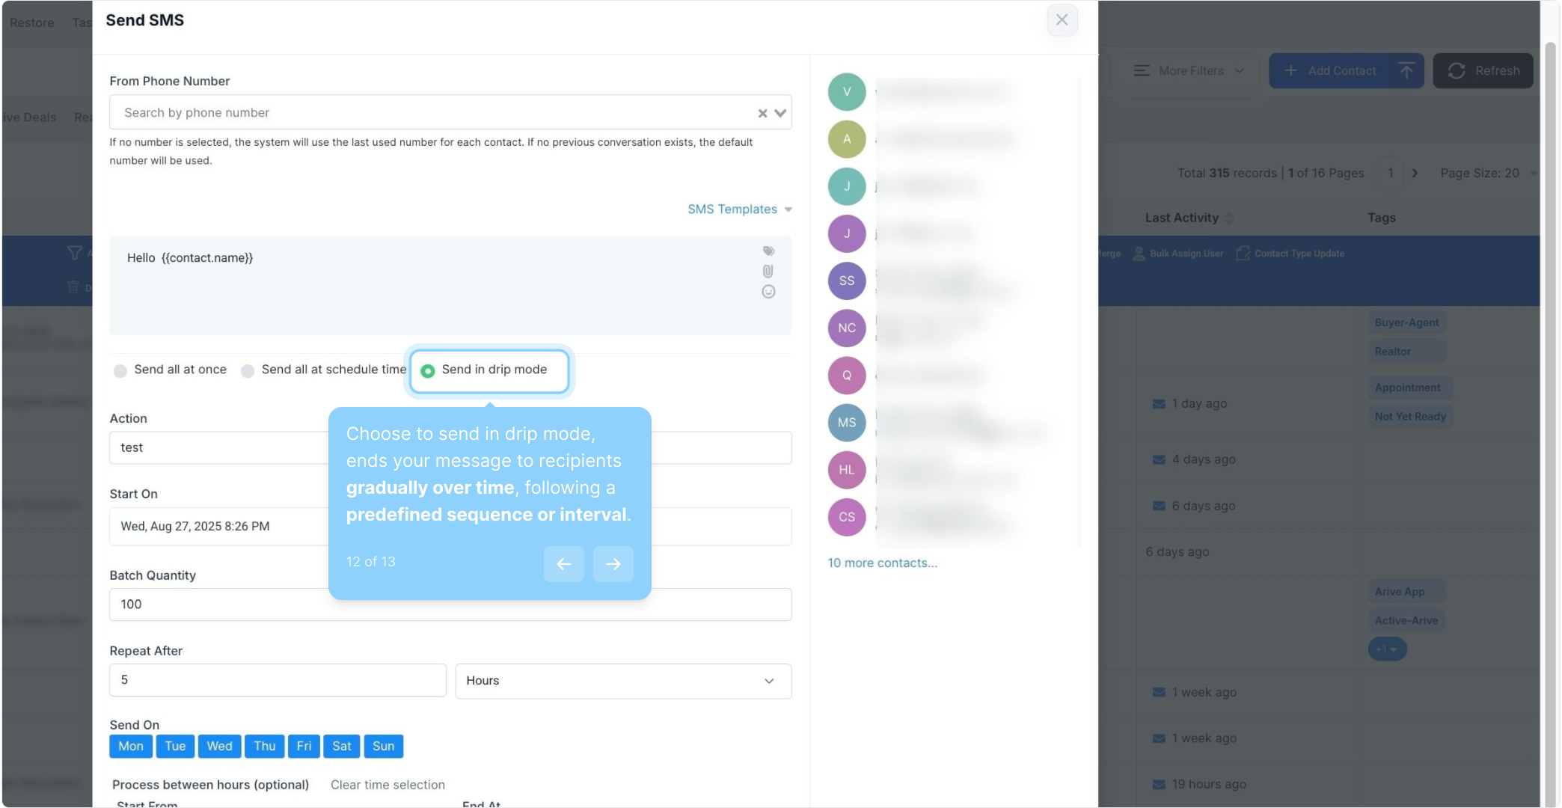Click the attachment paperclip icon
The height and width of the screenshot is (808, 1562).
[768, 272]
